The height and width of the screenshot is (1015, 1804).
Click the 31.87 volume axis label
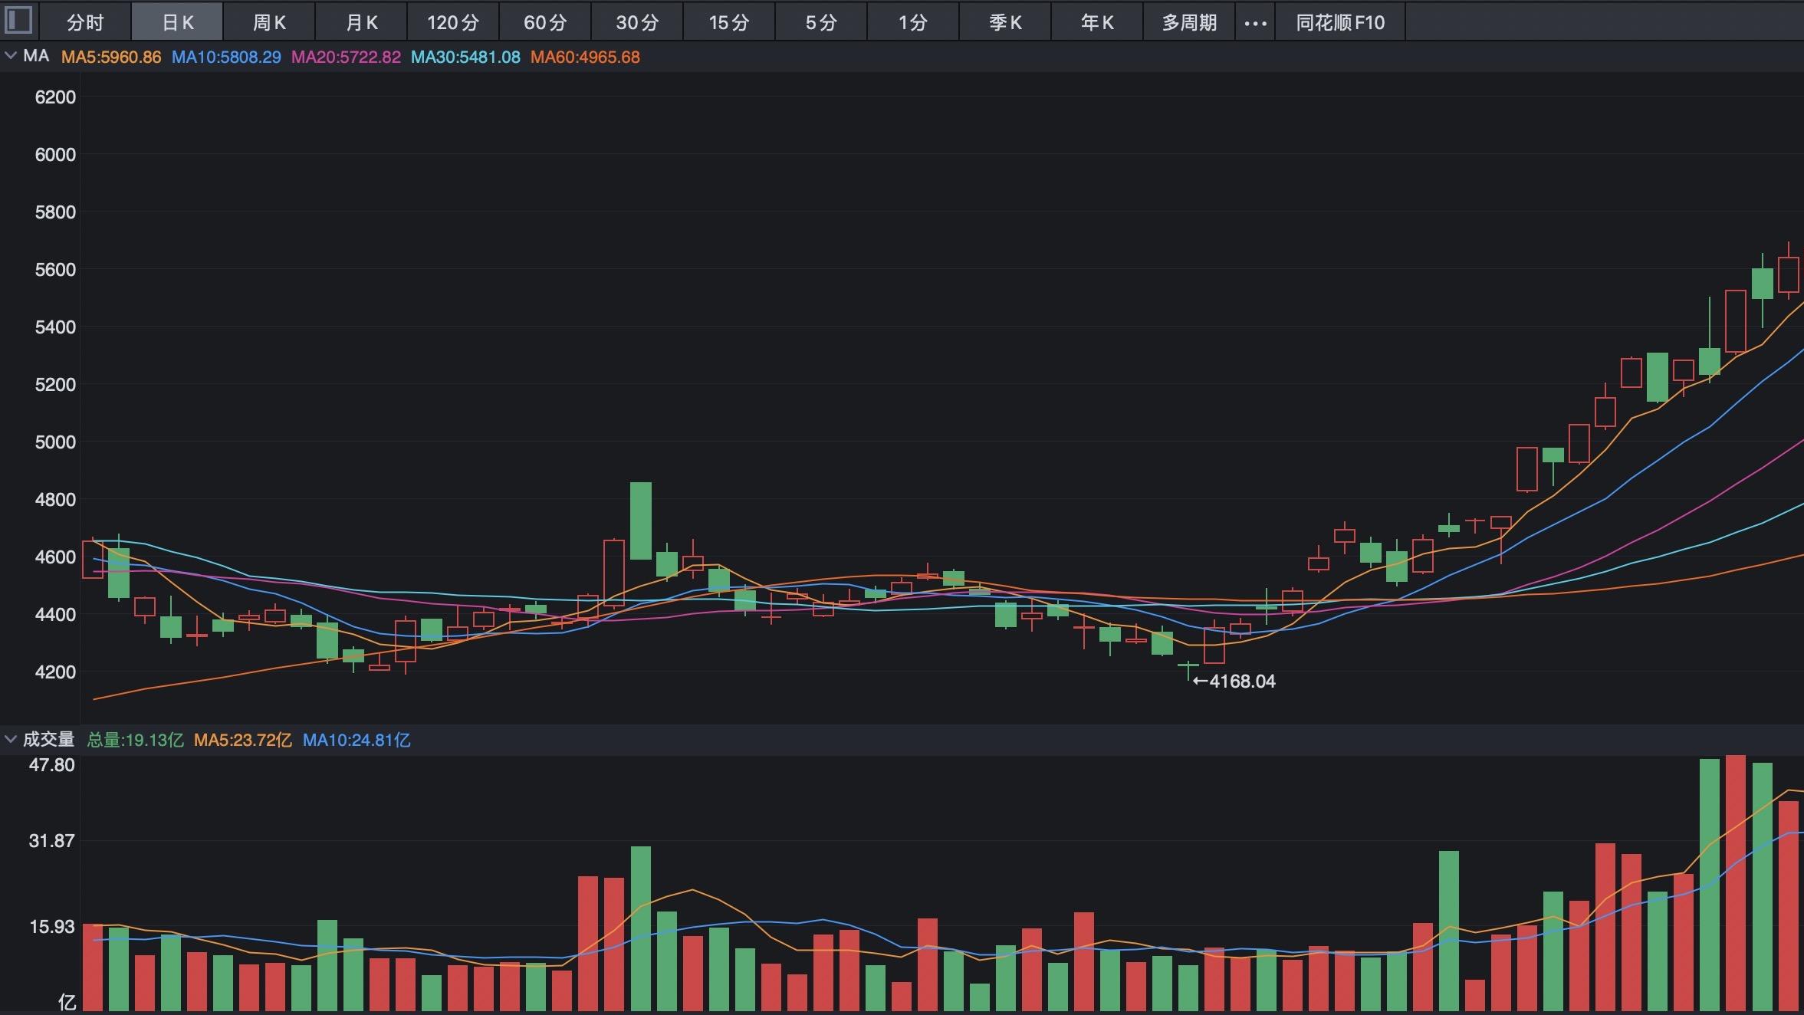tap(51, 840)
